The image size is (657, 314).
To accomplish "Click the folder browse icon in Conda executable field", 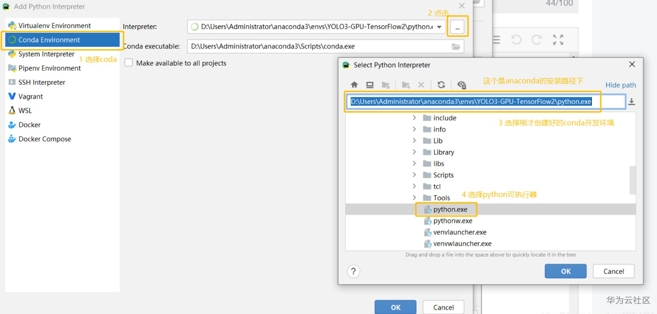I will (x=456, y=47).
